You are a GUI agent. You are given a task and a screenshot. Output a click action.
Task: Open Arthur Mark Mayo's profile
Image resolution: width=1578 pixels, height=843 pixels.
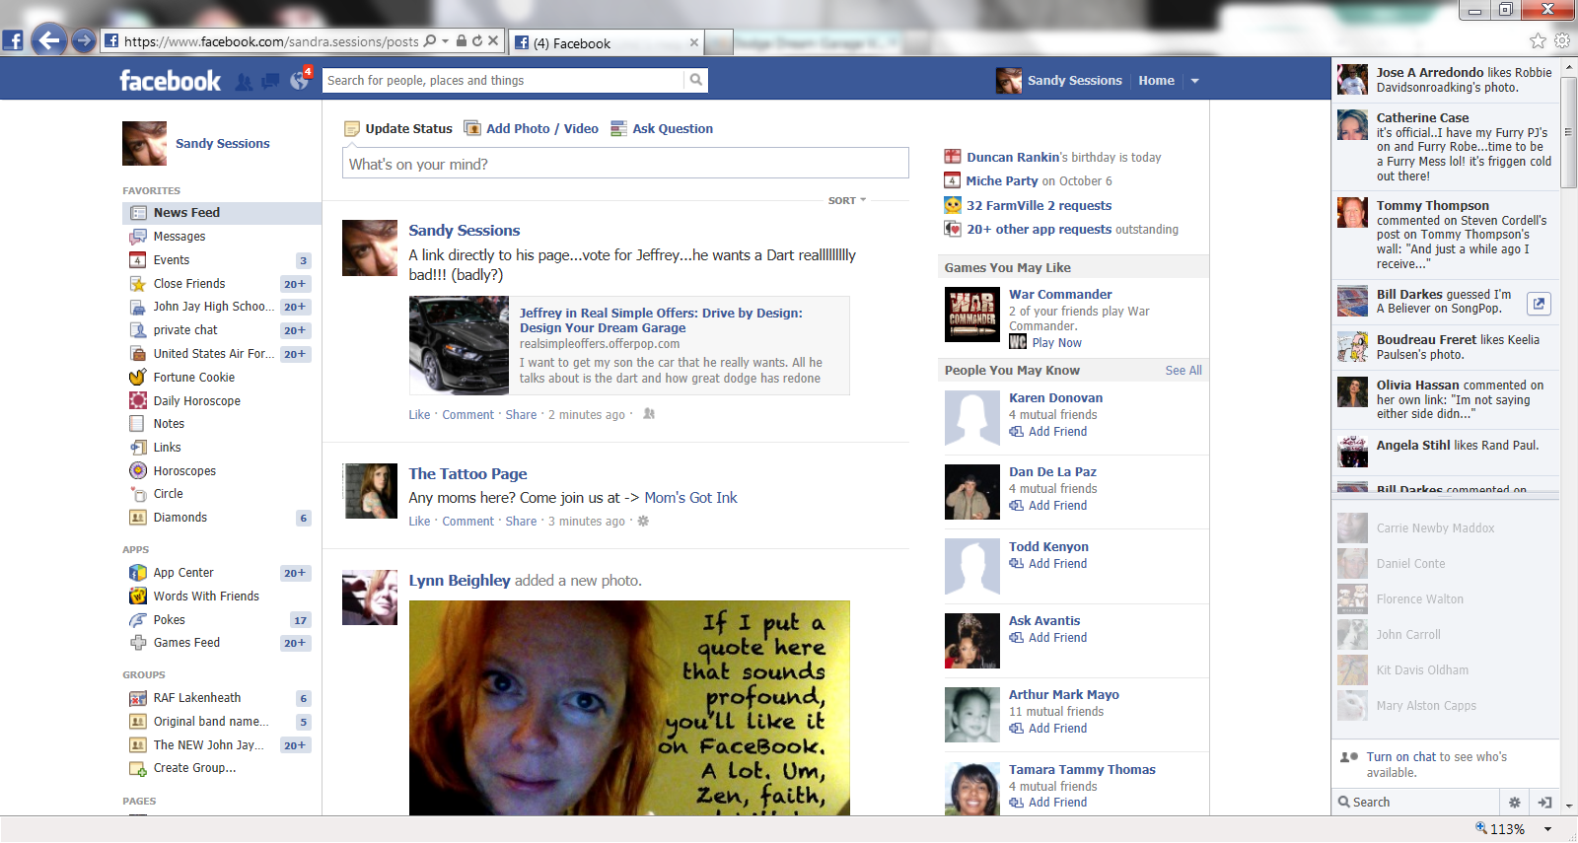click(1064, 695)
